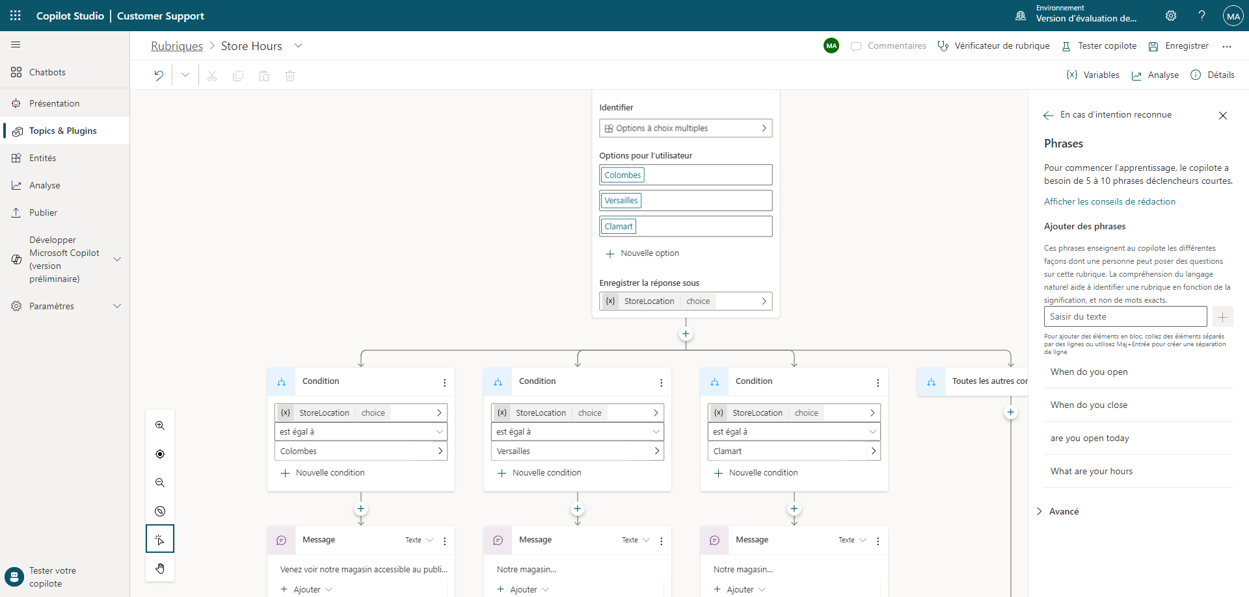
Task: Add phrase with the plus button
Action: point(1223,317)
